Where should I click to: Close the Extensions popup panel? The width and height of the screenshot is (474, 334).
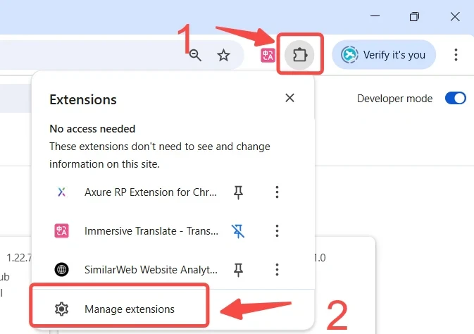[x=289, y=98]
